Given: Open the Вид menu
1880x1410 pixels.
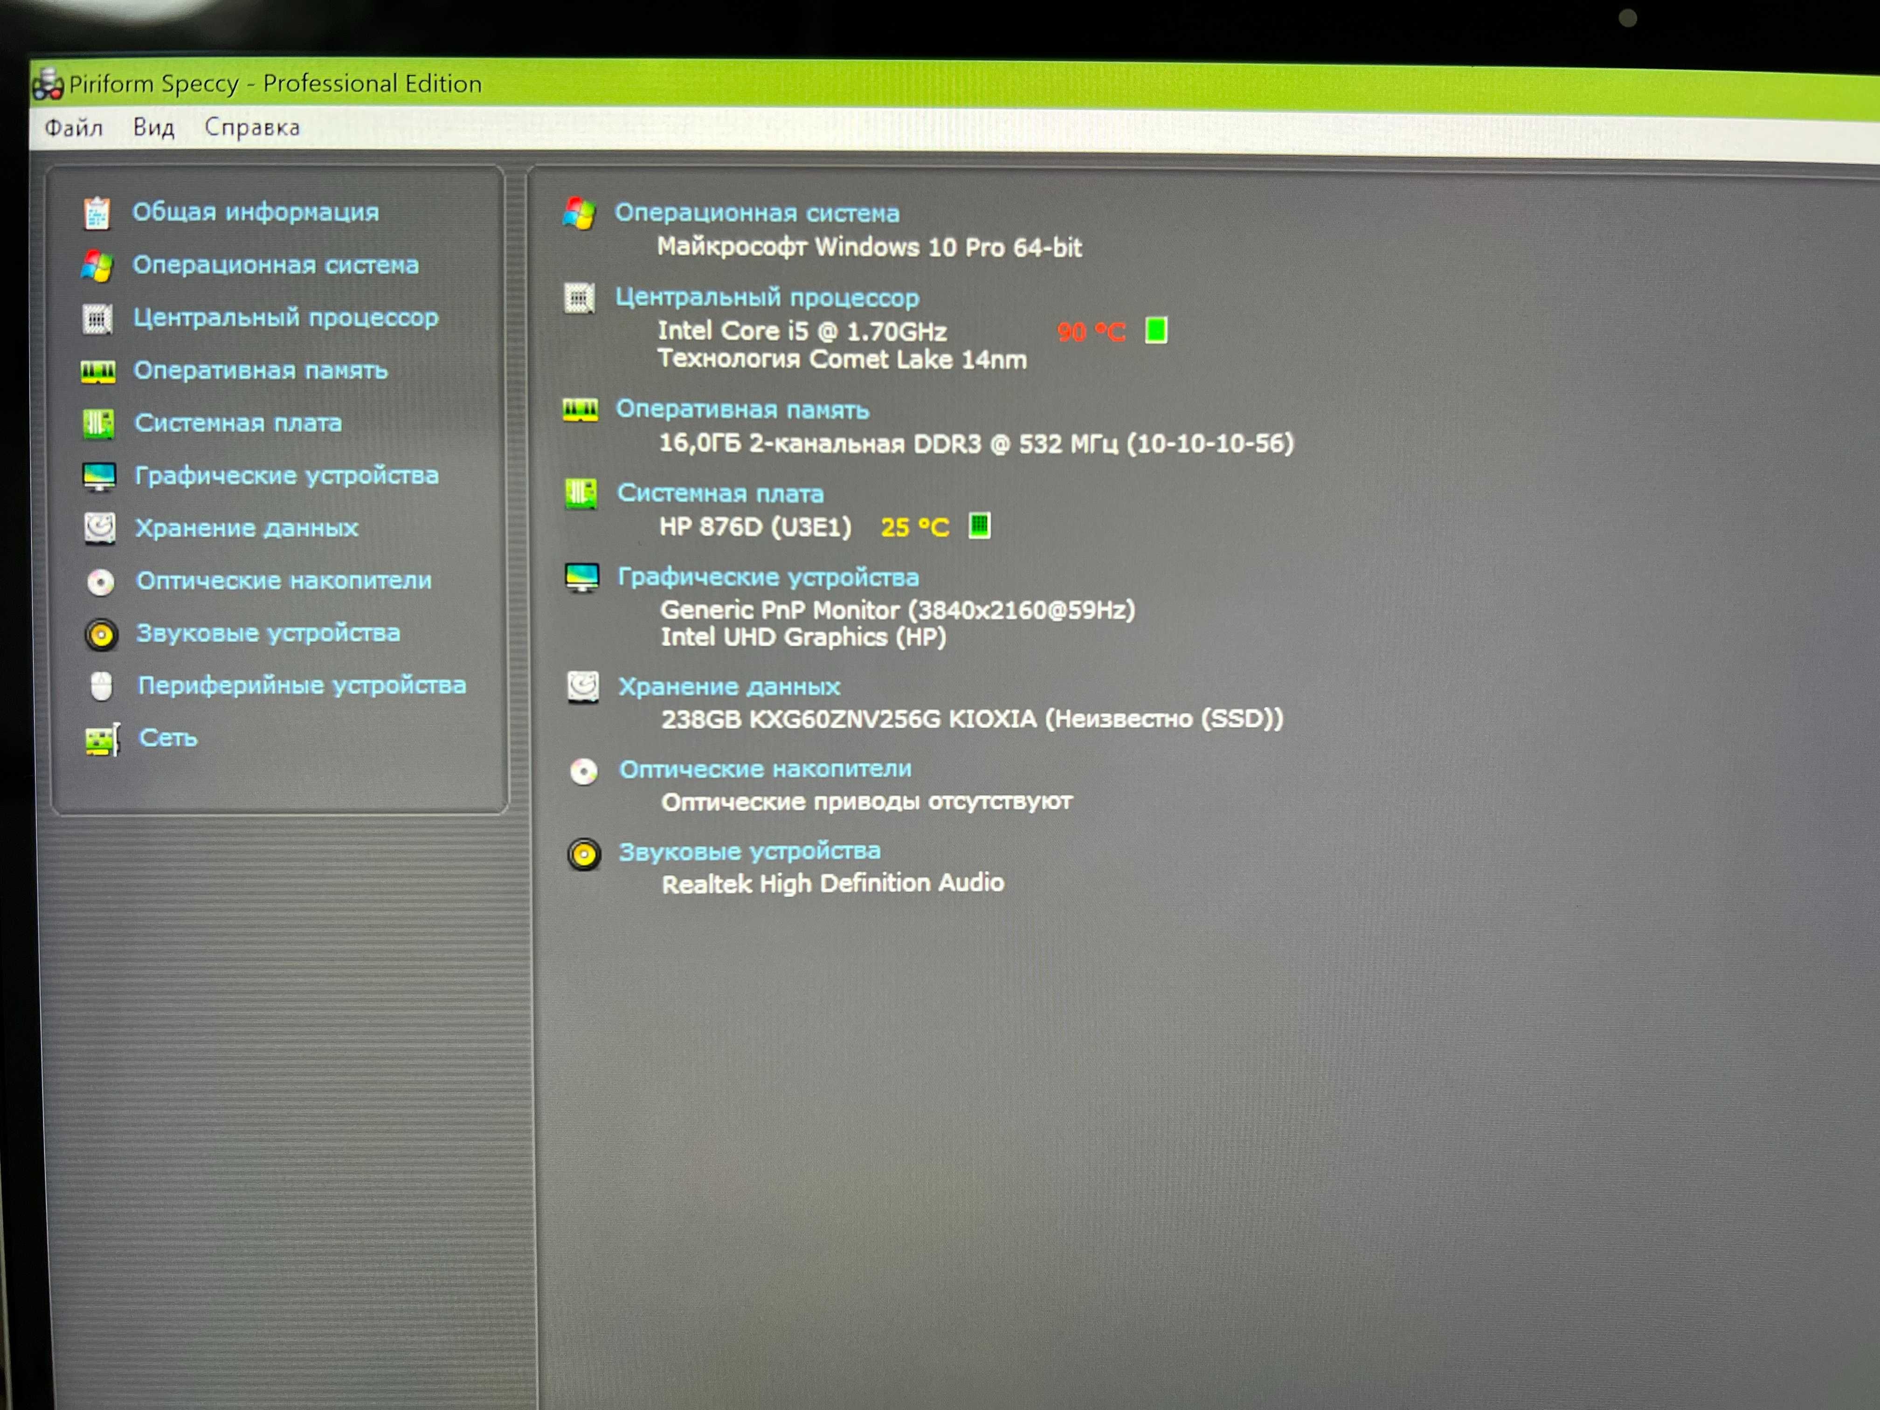Looking at the screenshot, I should point(154,127).
